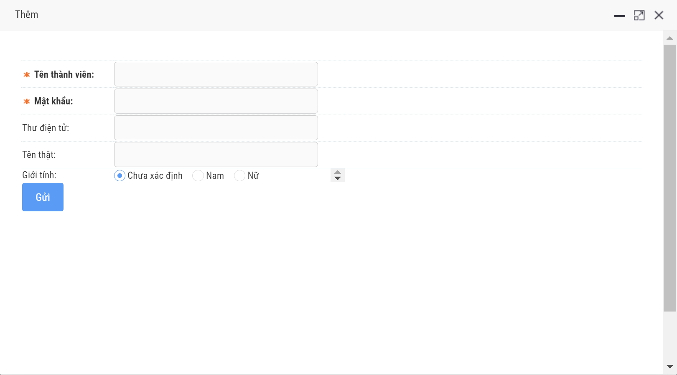Close the Thêm dialog
The height and width of the screenshot is (375, 677).
tap(659, 15)
